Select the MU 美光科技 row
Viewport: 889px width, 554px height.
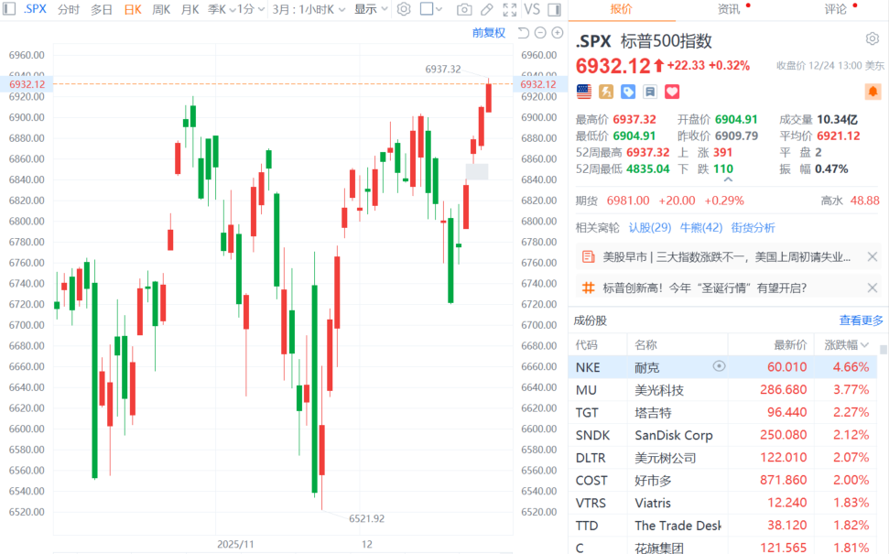(722, 389)
